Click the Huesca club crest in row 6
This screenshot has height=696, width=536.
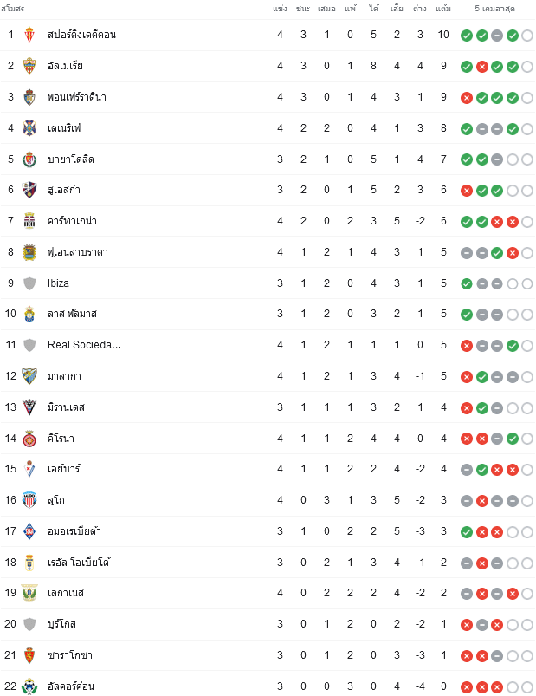click(29, 190)
